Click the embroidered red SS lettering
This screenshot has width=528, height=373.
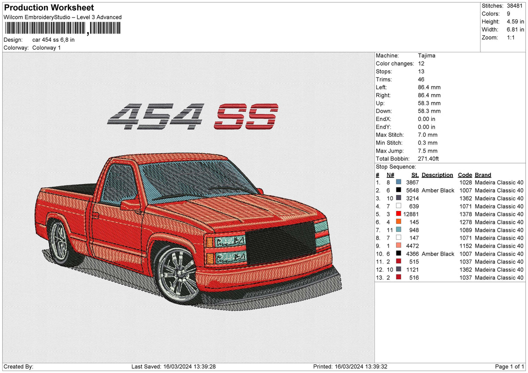tap(246, 116)
